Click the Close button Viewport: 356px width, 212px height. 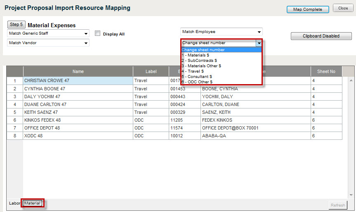coord(343,9)
